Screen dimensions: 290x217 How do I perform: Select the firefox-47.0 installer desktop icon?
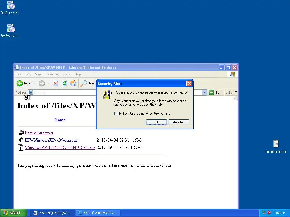point(11,28)
